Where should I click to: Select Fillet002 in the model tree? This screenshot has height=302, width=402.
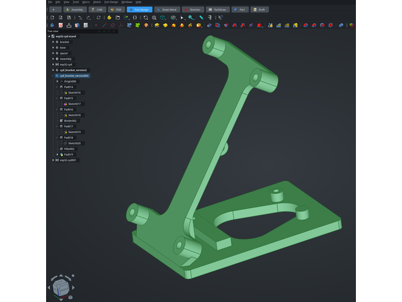70,148
